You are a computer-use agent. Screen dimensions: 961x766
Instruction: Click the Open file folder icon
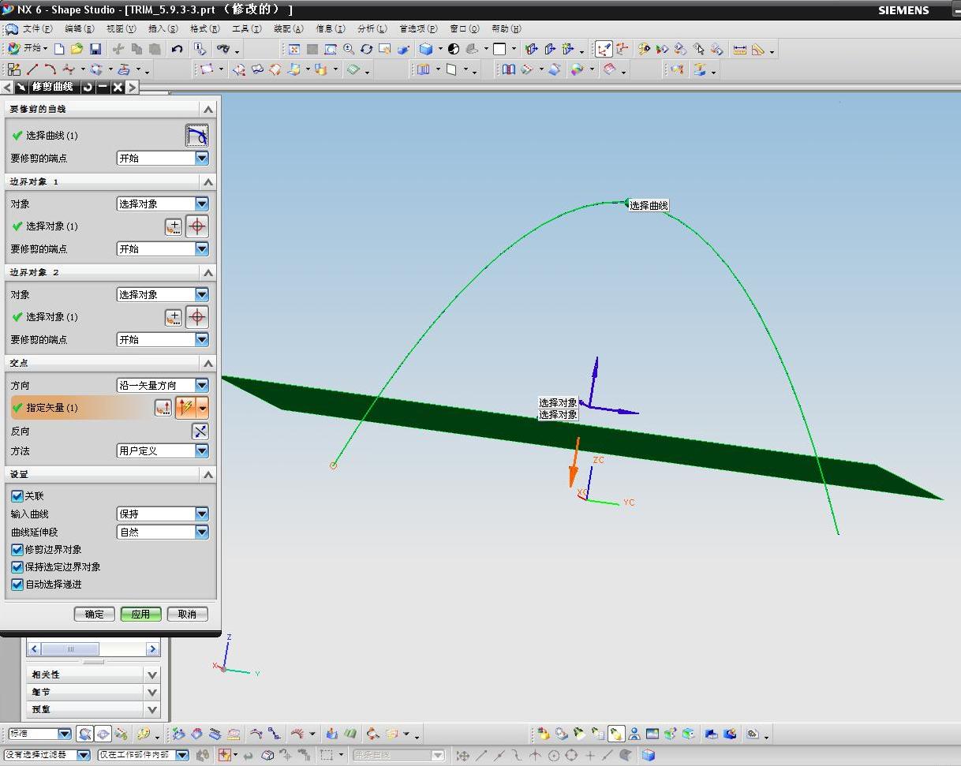pos(77,49)
